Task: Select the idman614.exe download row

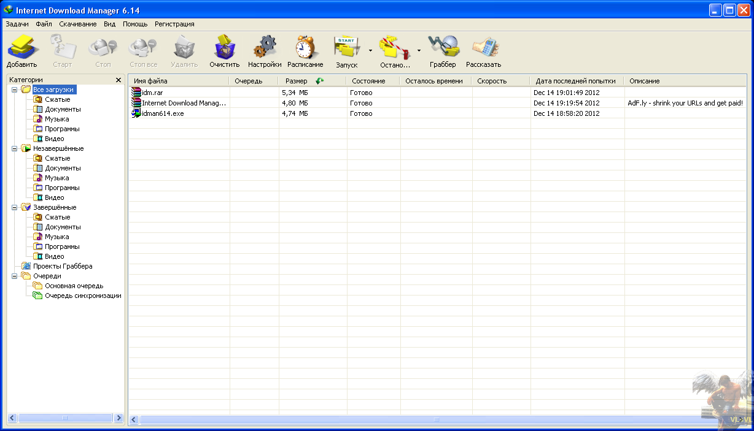Action: click(x=437, y=113)
